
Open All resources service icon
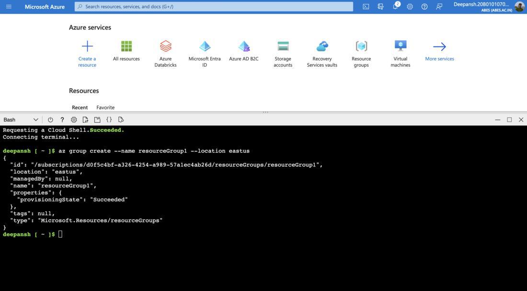pyautogui.click(x=126, y=46)
